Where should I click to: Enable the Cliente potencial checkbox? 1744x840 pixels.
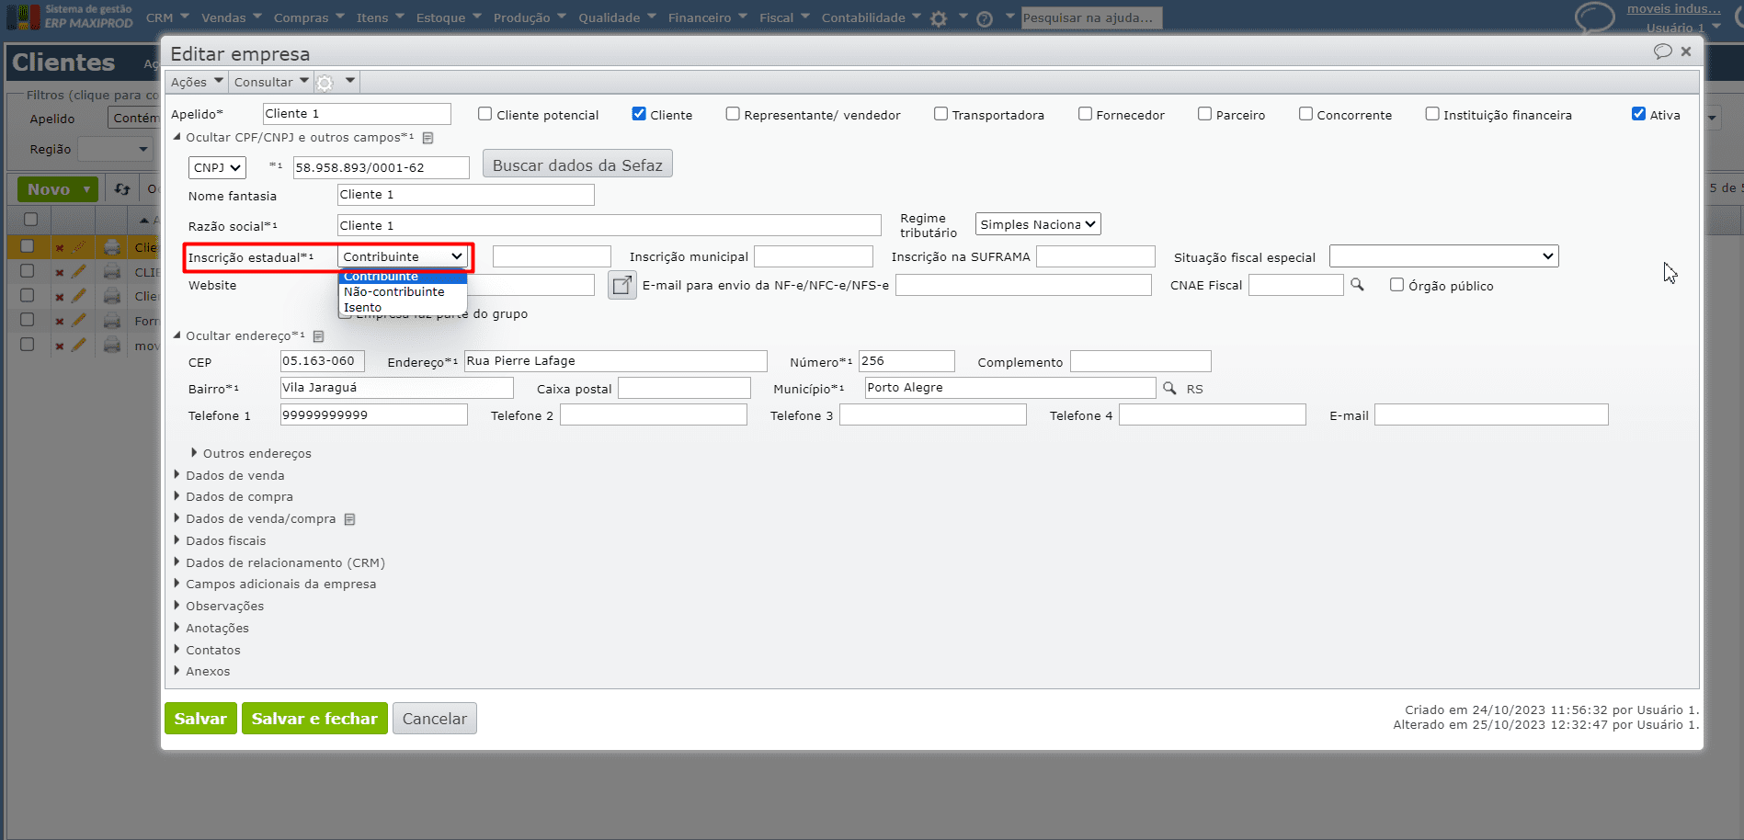point(484,114)
